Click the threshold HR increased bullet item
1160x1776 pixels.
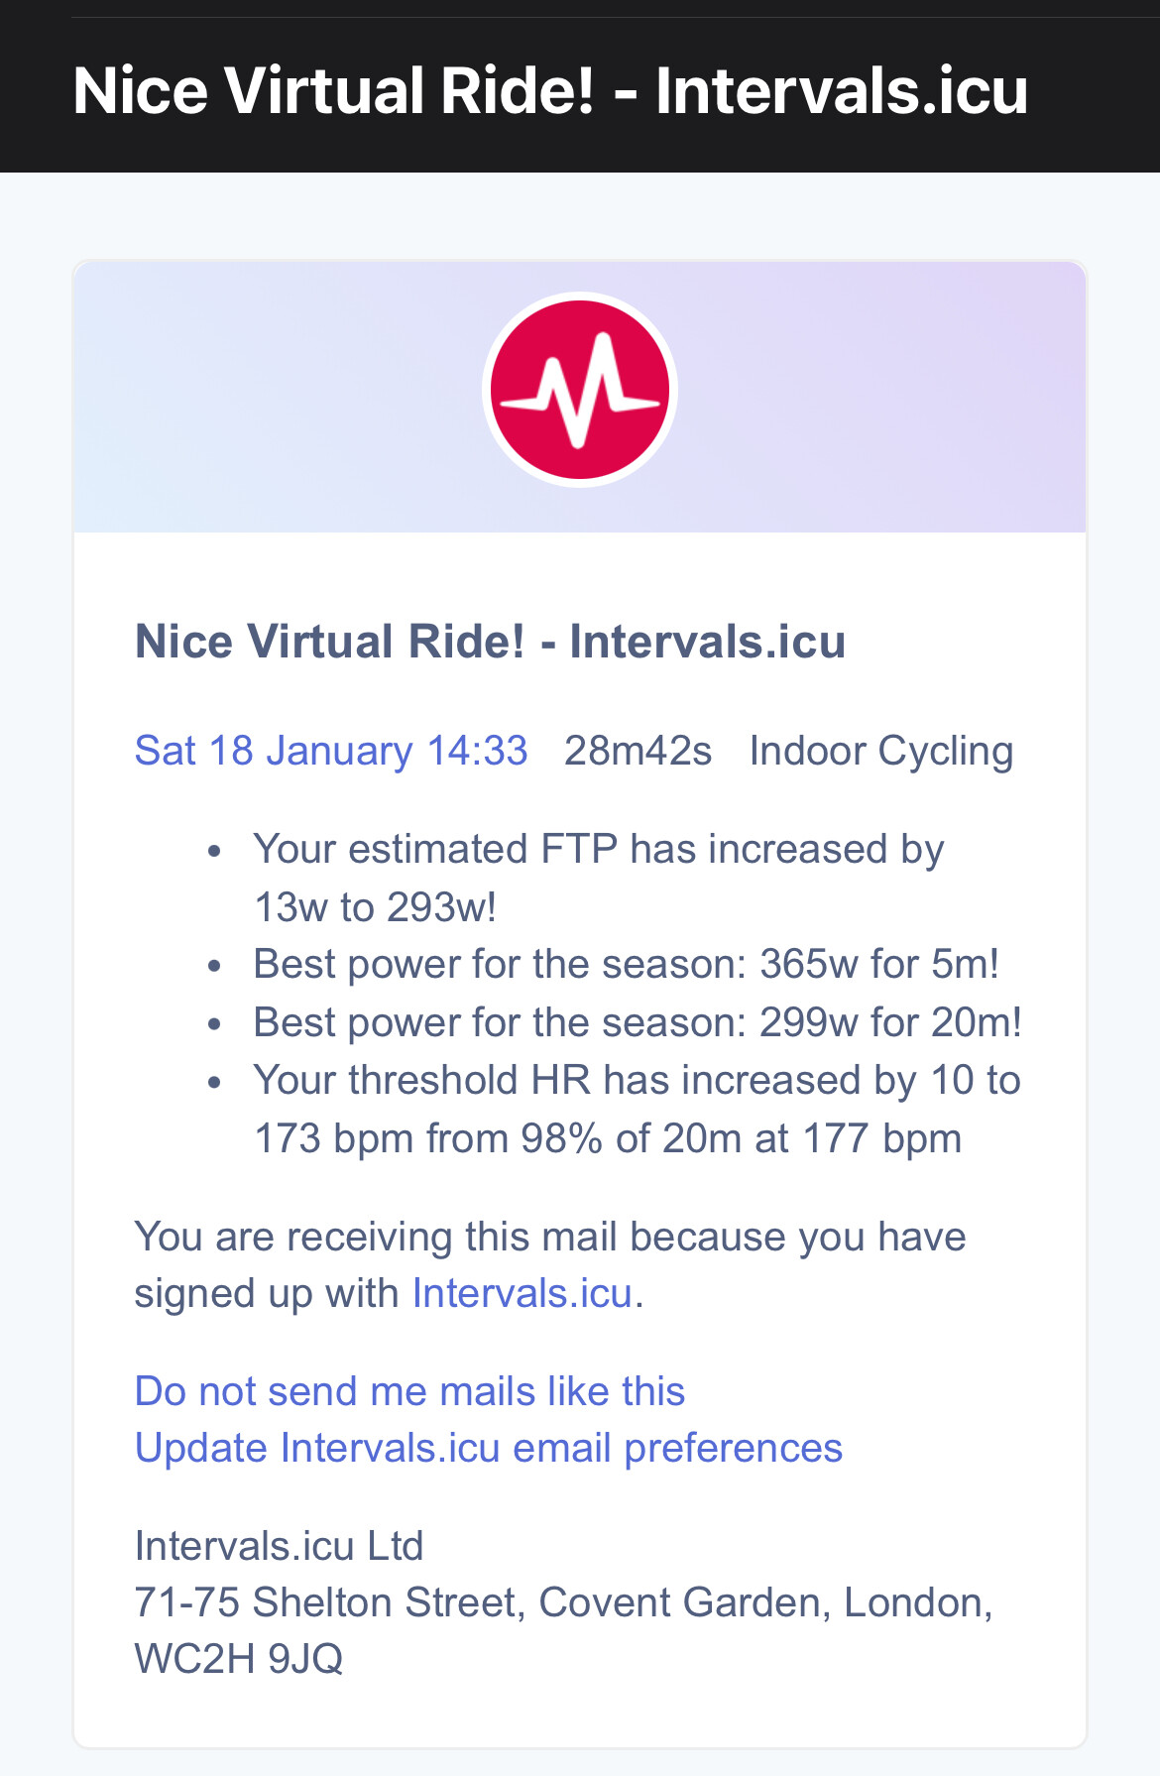pyautogui.click(x=638, y=1110)
